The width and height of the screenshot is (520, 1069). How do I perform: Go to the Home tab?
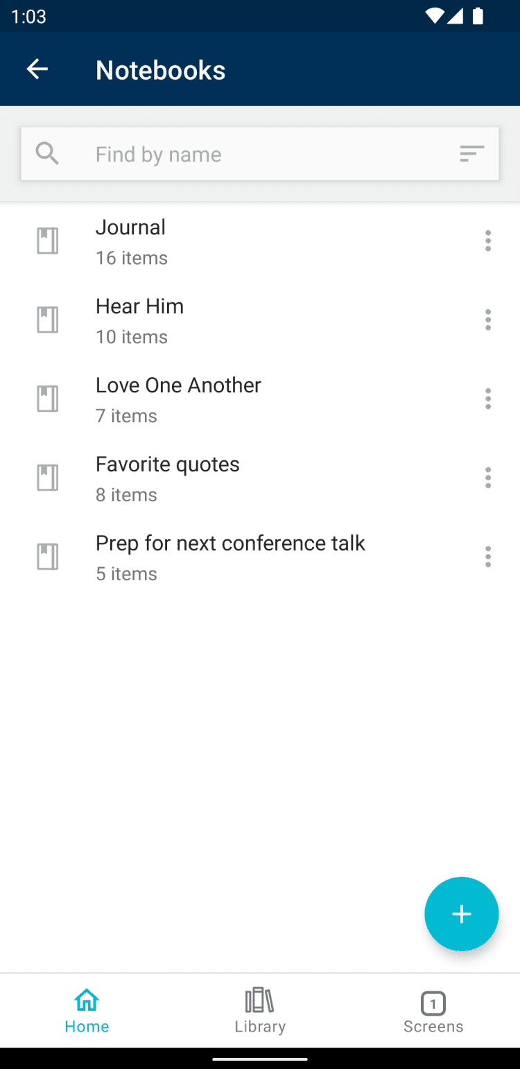[x=87, y=1011]
